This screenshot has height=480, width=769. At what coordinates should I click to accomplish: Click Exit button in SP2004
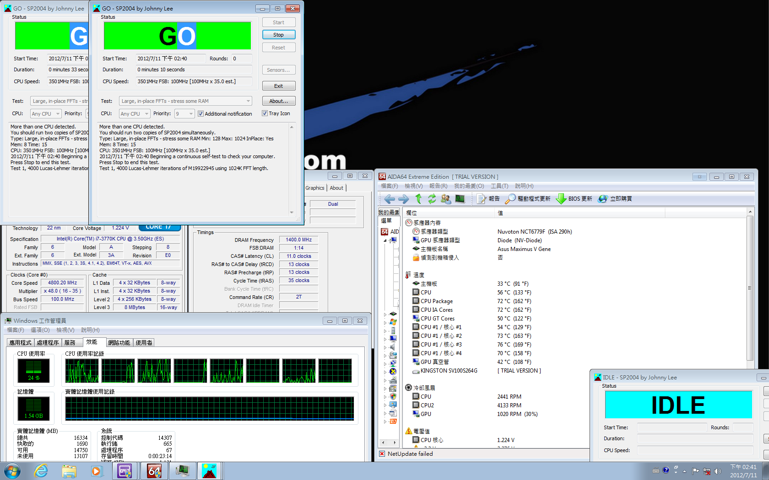click(279, 86)
